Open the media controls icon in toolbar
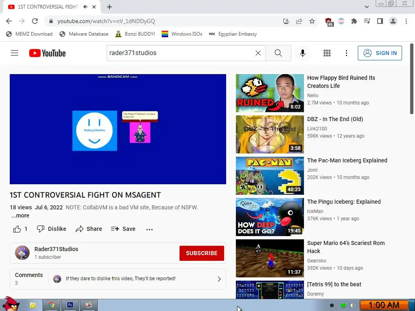Viewport: 415px width, 311px height. (x=367, y=21)
